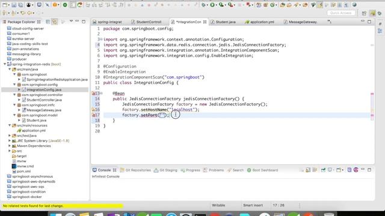The height and width of the screenshot is (216, 385).
Task: Switch to the spring-integrat editor tab
Action: coord(107,22)
